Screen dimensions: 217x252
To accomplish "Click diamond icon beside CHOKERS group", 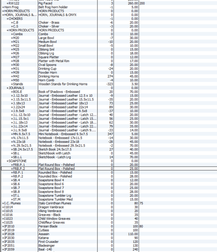I will pyautogui.click(x=8, y=19).
